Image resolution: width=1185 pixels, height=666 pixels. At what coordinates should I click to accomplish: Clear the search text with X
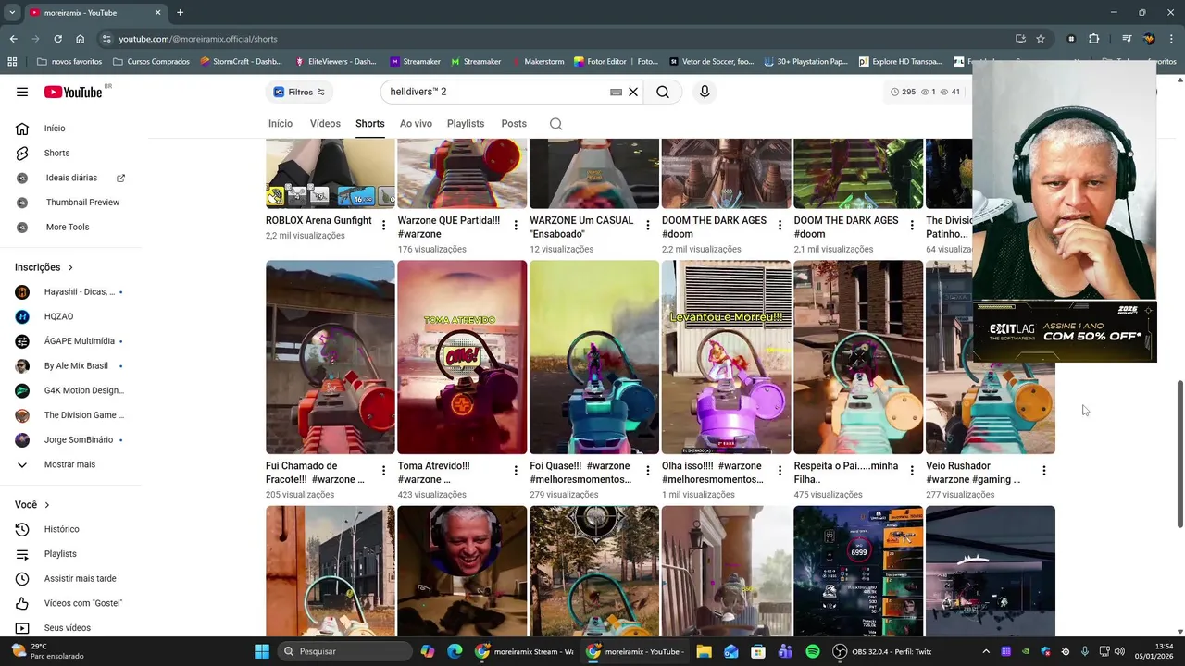(633, 92)
